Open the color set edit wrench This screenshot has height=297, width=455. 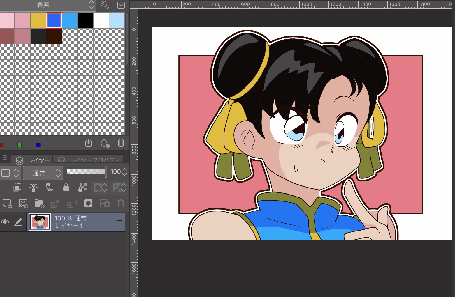105,5
